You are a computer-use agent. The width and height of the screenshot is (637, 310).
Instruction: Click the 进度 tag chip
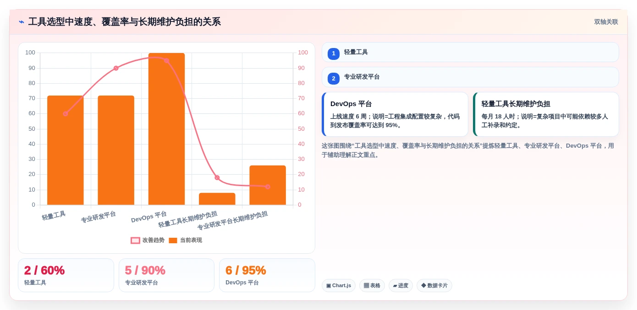tap(401, 286)
